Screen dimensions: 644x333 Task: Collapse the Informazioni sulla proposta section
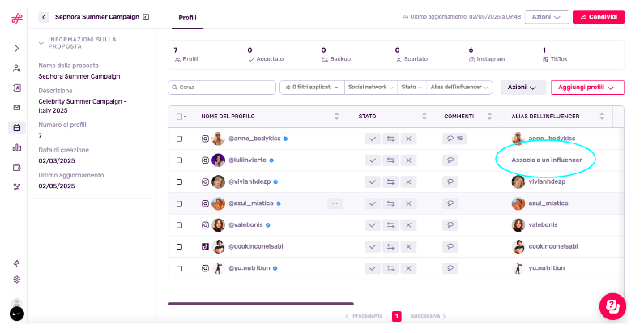41,43
